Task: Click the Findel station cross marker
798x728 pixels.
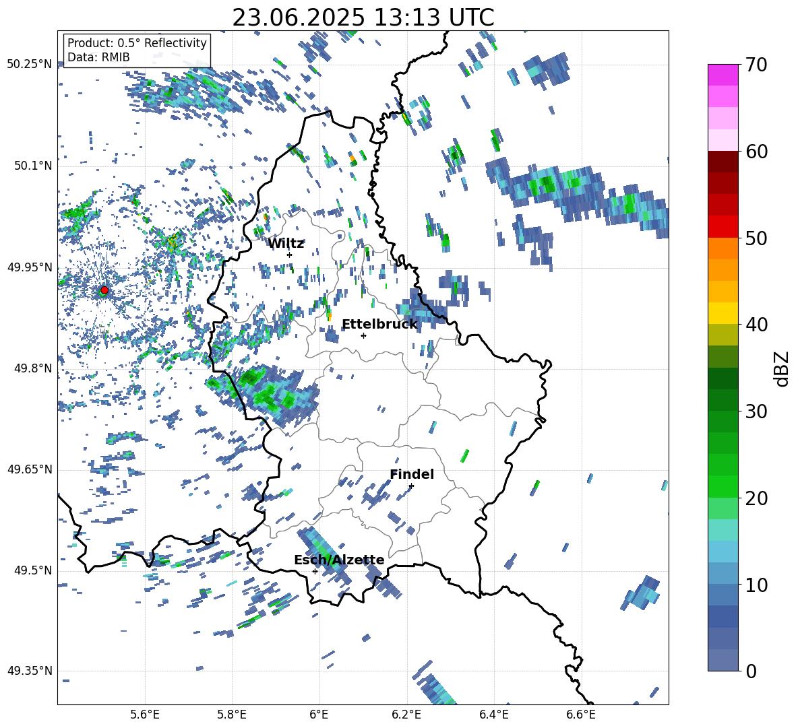Action: point(411,486)
